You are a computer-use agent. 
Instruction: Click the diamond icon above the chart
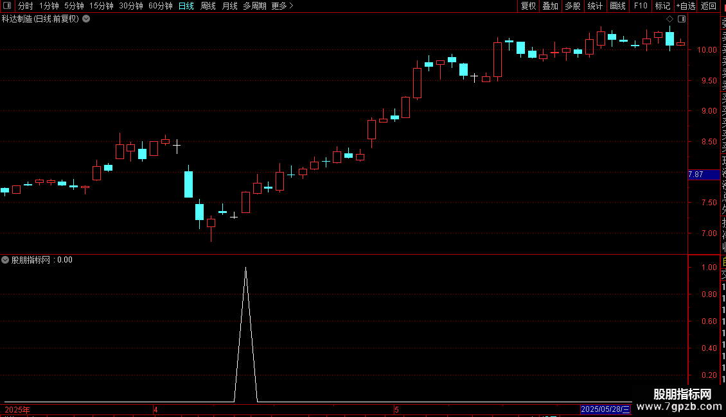point(669,19)
